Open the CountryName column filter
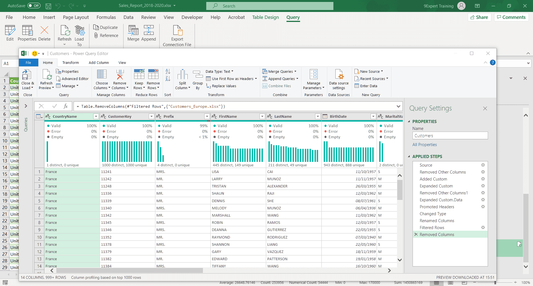Viewport: 533px width, 286px height. pyautogui.click(x=96, y=116)
